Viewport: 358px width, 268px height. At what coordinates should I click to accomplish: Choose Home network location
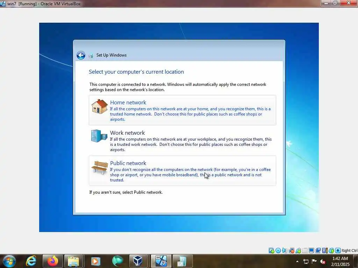182,110
